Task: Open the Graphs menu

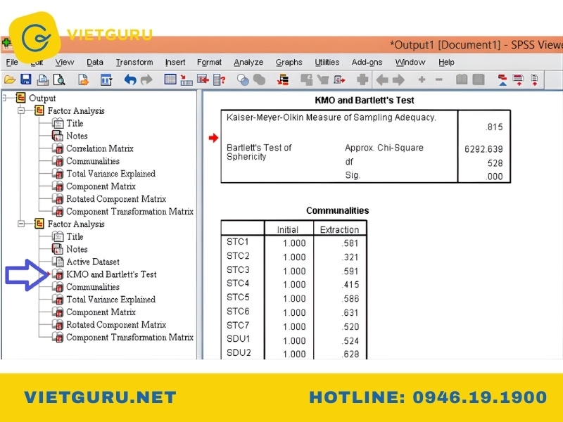Action: pos(289,62)
